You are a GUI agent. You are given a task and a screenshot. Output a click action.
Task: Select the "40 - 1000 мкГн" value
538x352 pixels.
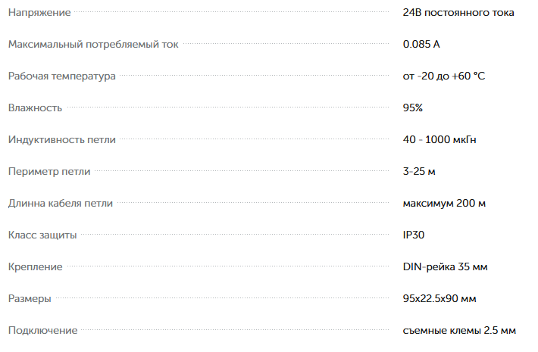pyautogui.click(x=439, y=140)
